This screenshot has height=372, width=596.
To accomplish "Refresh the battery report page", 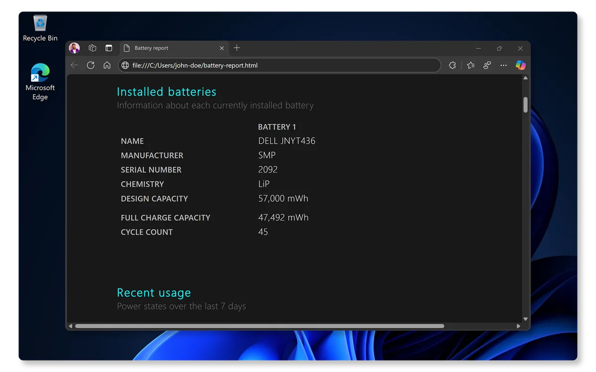I will click(90, 65).
